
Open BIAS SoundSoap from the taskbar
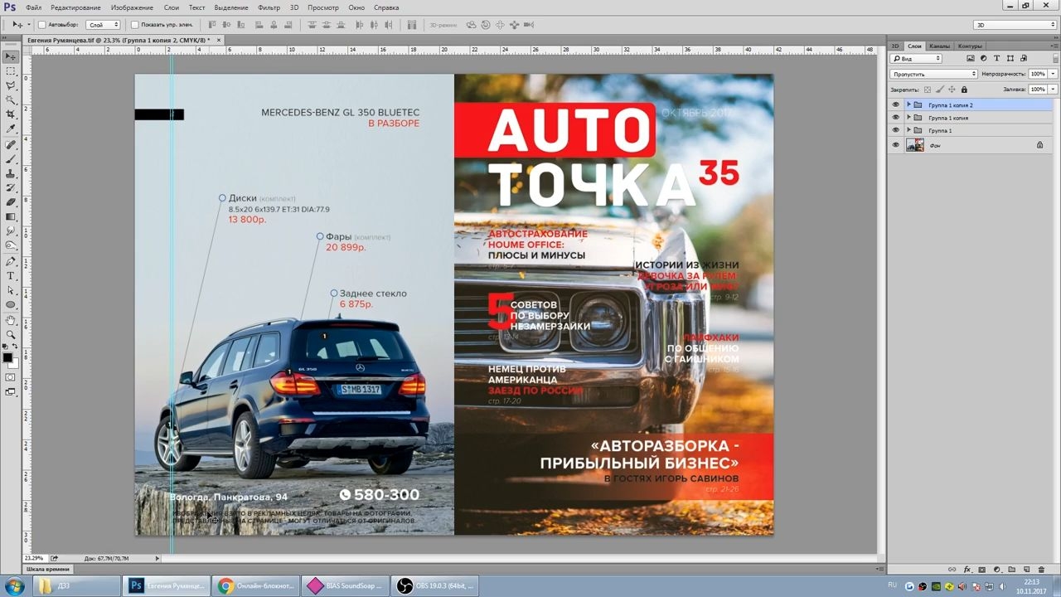345,586
